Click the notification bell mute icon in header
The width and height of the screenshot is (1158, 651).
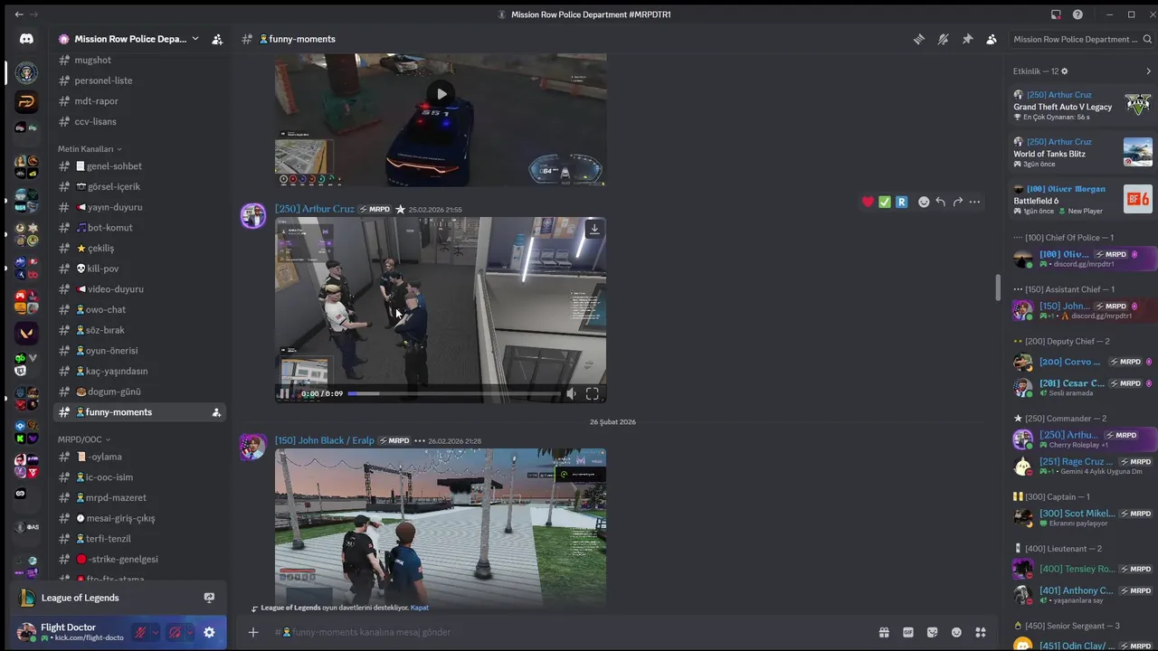943,39
